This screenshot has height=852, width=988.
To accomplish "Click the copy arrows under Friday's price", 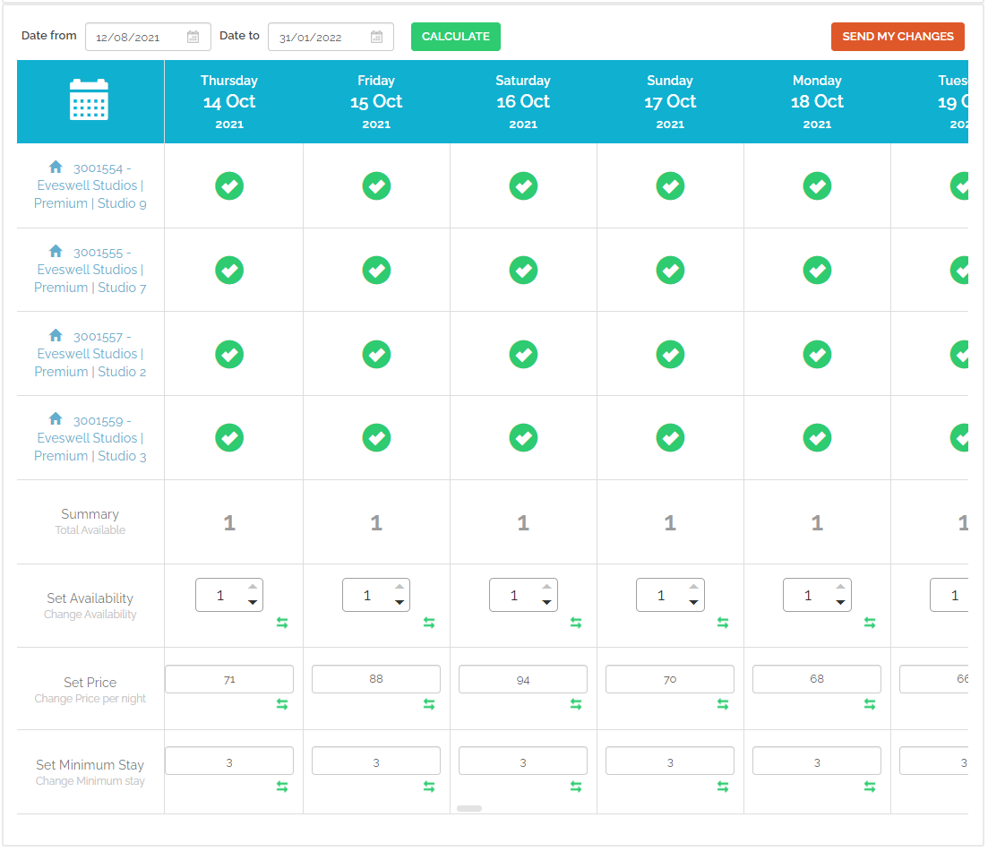I will [429, 705].
